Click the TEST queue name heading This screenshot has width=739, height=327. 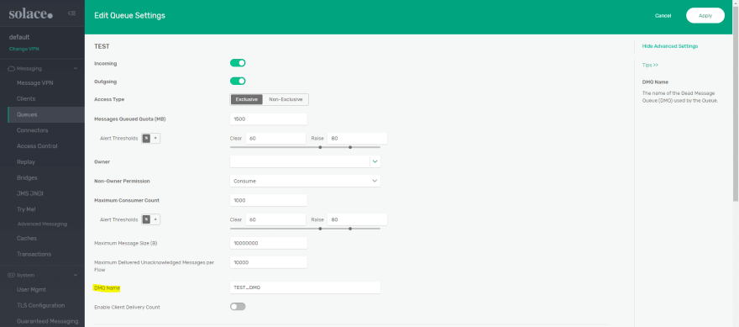point(102,46)
